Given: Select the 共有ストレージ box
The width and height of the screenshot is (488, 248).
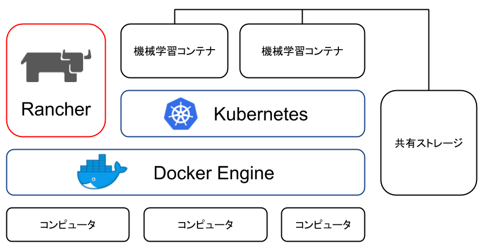Looking at the screenshot, I should (428, 142).
